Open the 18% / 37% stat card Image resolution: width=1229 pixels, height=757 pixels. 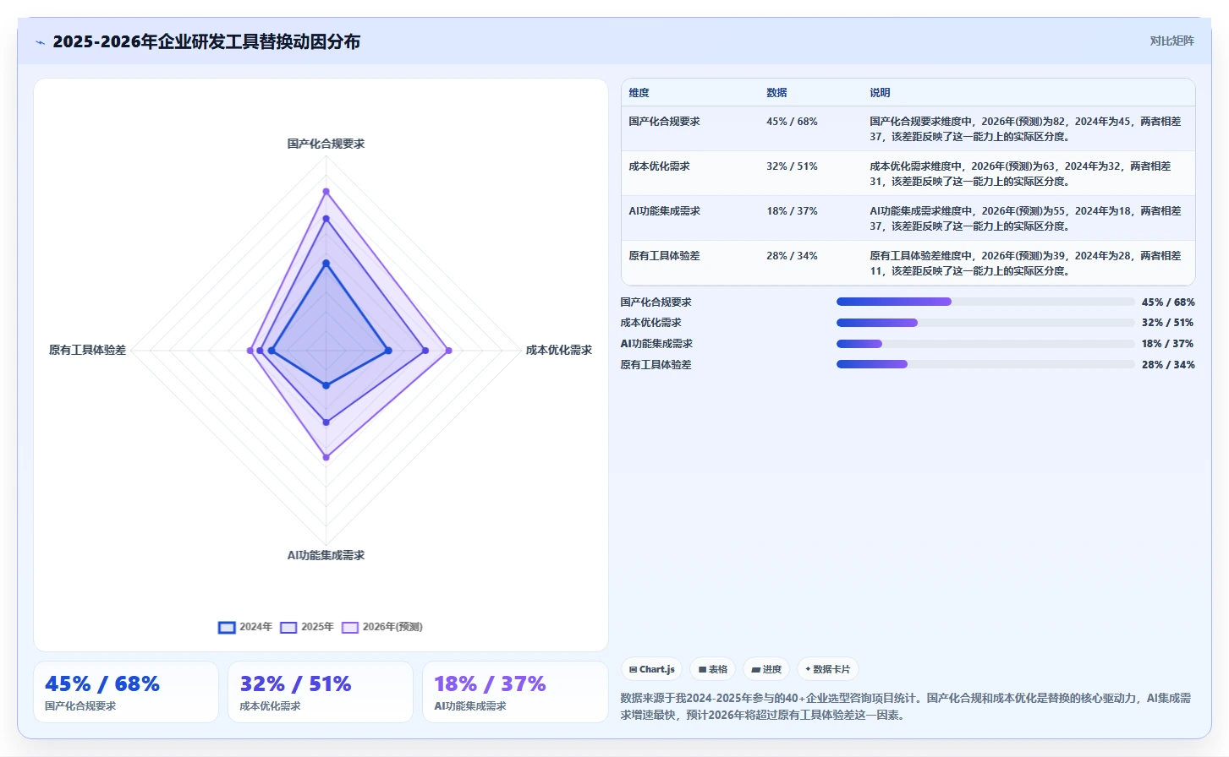tap(515, 692)
